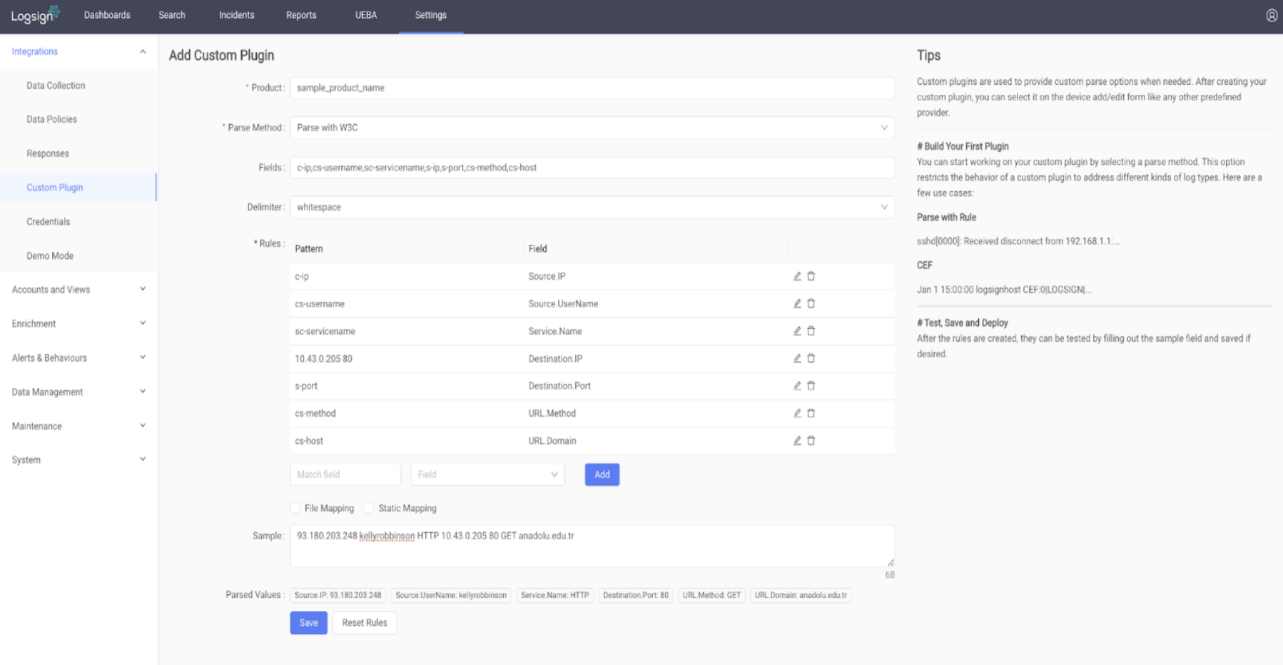
Task: Click the URL.Method: GET tag
Action: [x=712, y=595]
